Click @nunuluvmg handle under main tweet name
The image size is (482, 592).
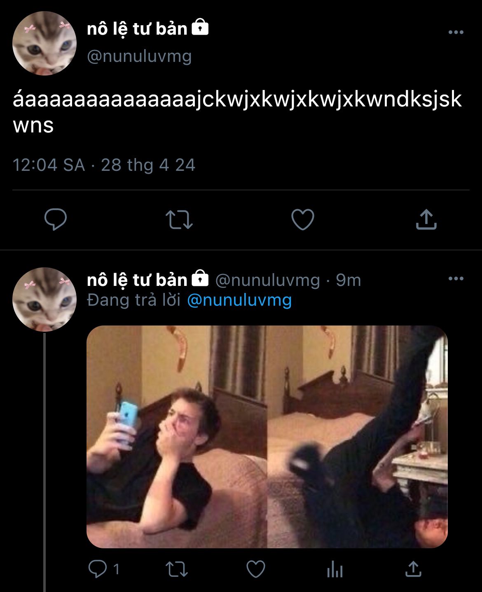pyautogui.click(x=139, y=56)
